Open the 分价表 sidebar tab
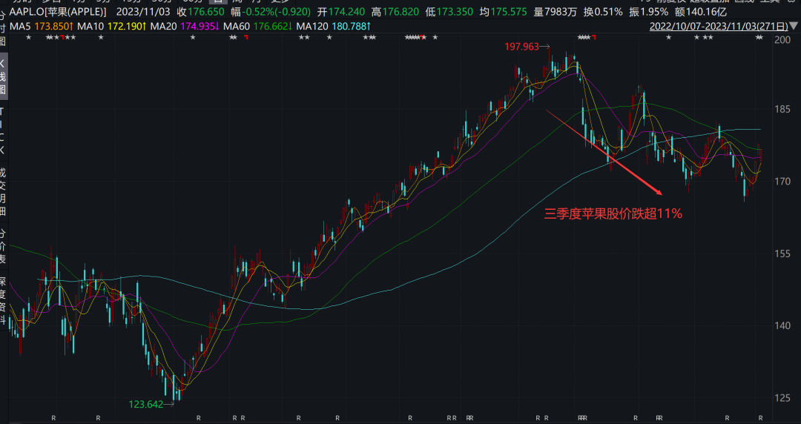Screen dimensions: 801x424 3,245
